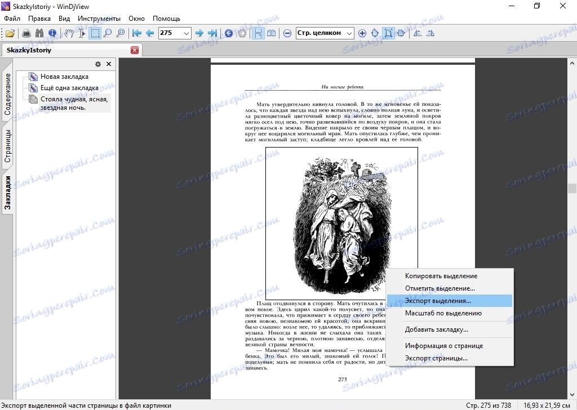This screenshot has width=577, height=410.
Task: Jump to the last page icon
Action: pyautogui.click(x=212, y=33)
